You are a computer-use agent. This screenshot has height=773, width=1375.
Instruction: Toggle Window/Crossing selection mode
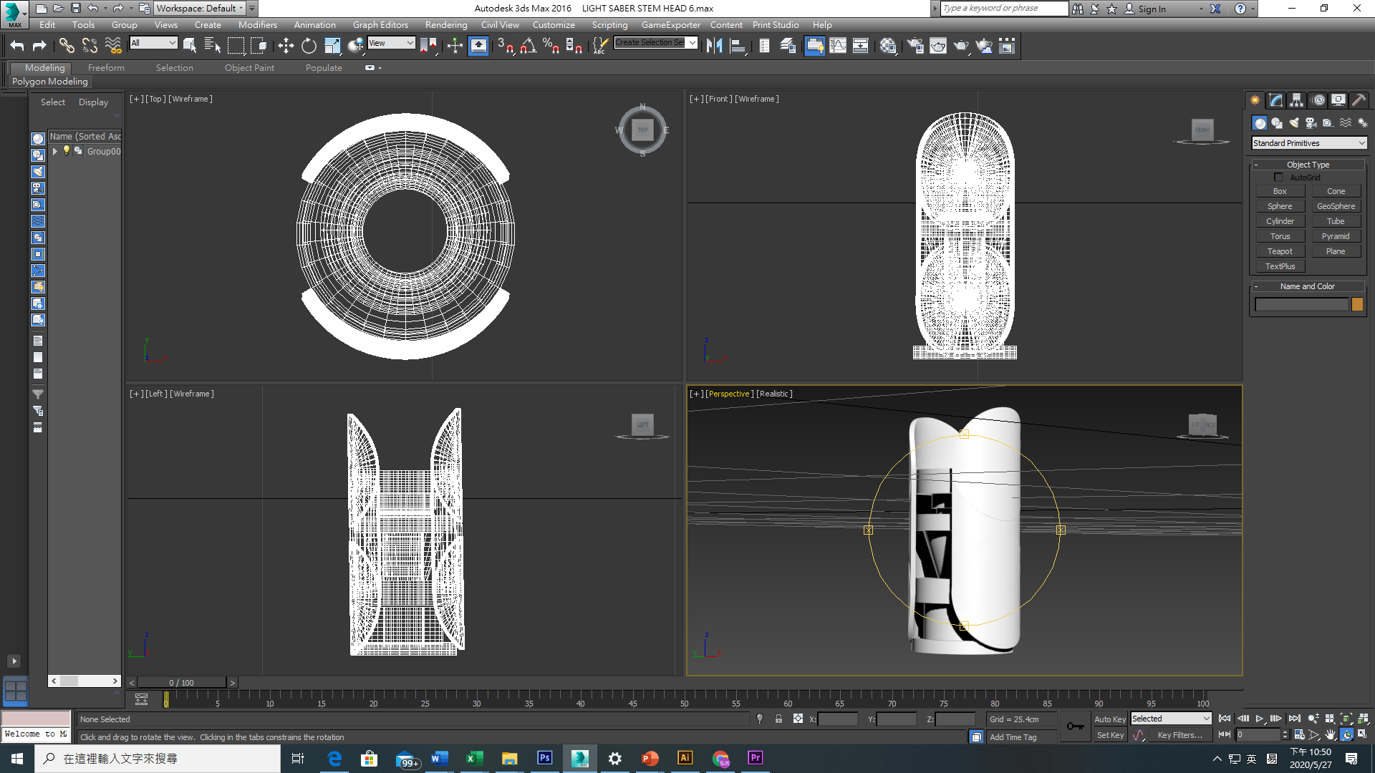click(259, 46)
